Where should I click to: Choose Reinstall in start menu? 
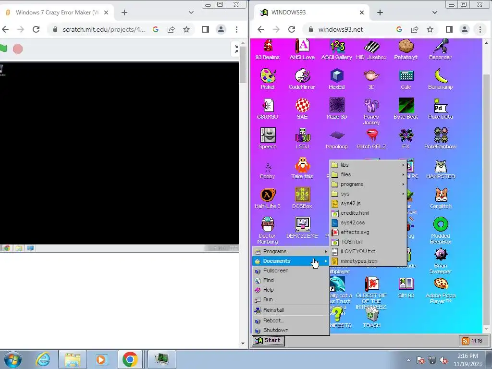tap(291, 310)
